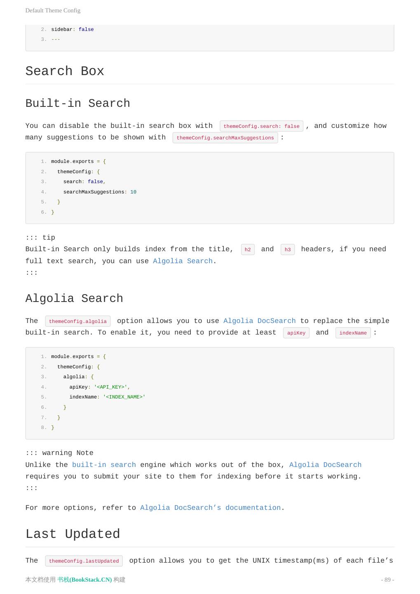Click the Search Box heading
The height and width of the screenshot is (594, 420).
(65, 71)
